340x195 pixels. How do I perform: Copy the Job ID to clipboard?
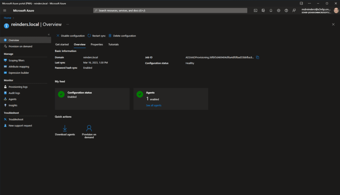coord(258,57)
